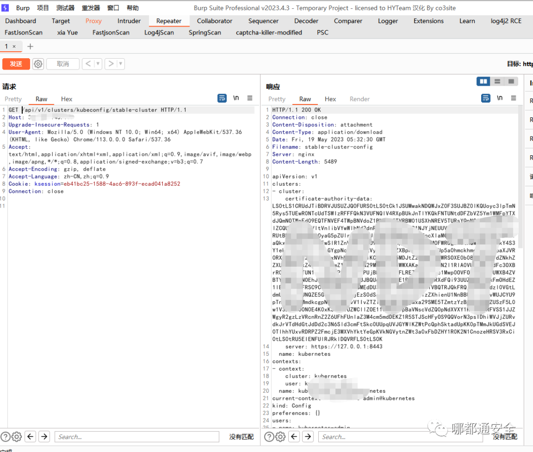Screen dimensions: 533x452
Task: Switch to the Logger tab
Action: tap(388, 21)
